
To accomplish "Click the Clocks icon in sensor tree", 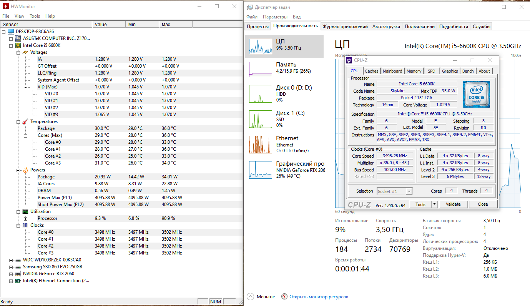I will 25,225.
